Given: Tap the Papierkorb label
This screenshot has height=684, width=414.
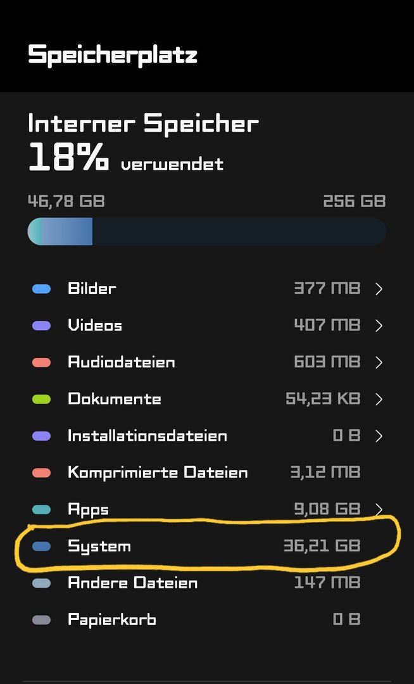Looking at the screenshot, I should pyautogui.click(x=111, y=620).
